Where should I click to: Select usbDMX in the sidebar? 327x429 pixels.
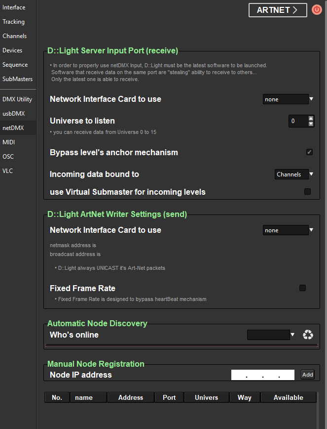pyautogui.click(x=13, y=114)
